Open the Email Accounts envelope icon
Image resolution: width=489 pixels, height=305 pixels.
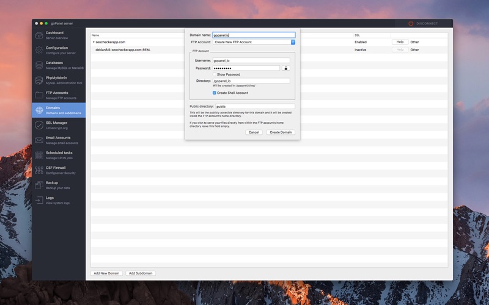click(x=39, y=140)
